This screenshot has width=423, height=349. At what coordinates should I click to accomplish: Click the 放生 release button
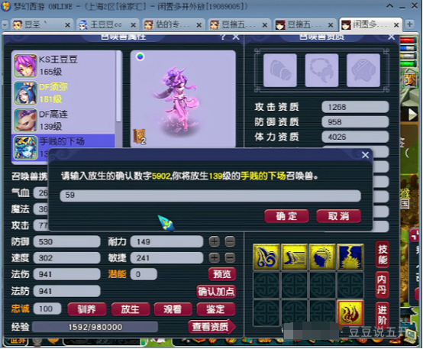pyautogui.click(x=131, y=309)
